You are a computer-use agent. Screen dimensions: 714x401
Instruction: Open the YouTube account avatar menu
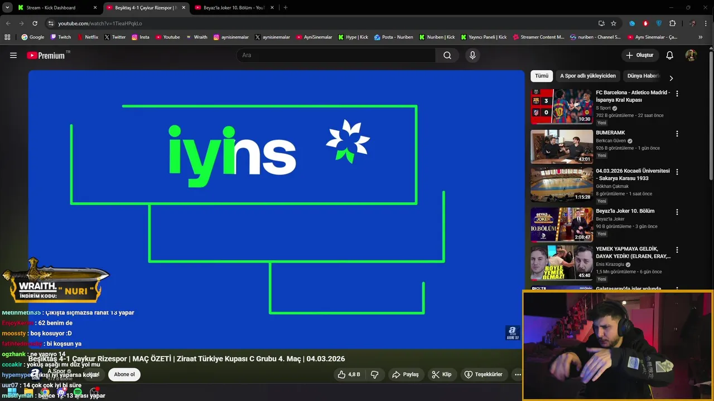(x=691, y=55)
